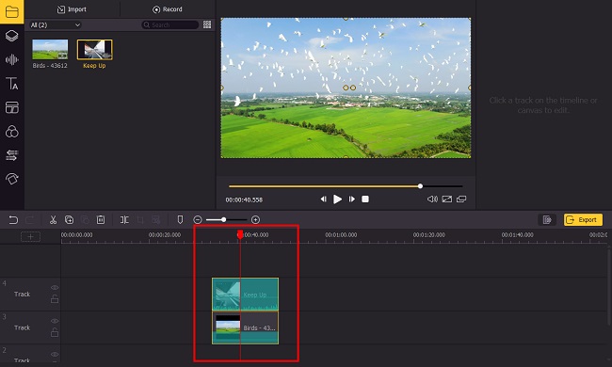Open the text tool sidebar panel

tap(11, 84)
